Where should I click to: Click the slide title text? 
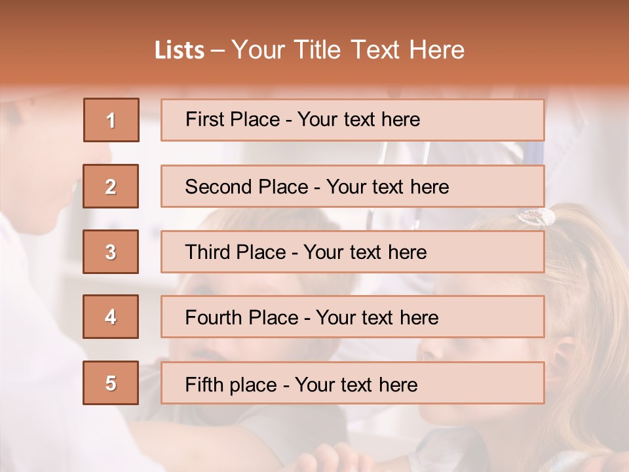tap(309, 50)
